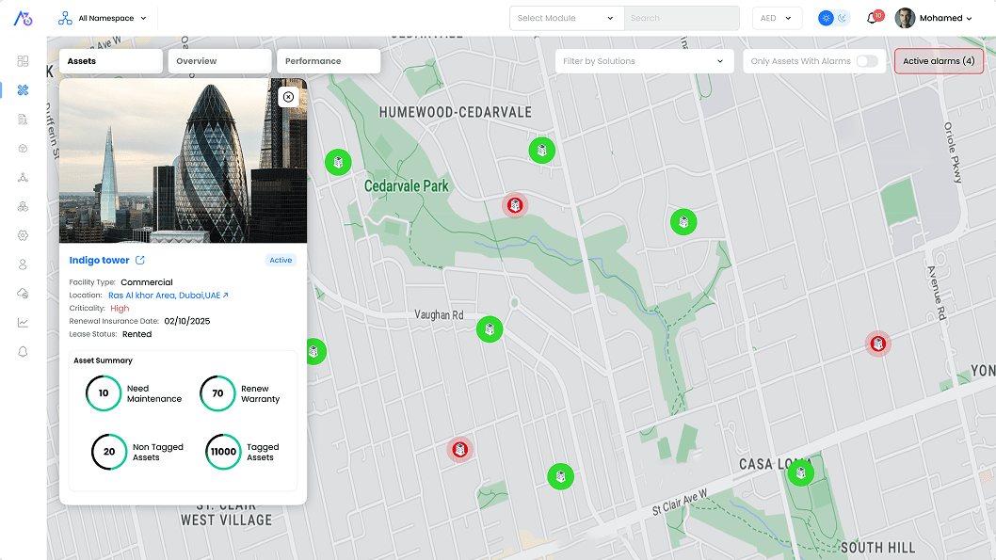Click the top bar Search field

pos(681,18)
